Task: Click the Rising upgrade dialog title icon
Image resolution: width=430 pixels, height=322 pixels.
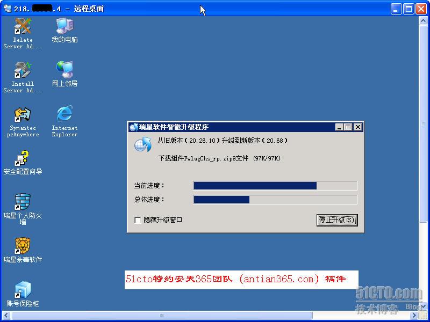Action: coord(133,127)
